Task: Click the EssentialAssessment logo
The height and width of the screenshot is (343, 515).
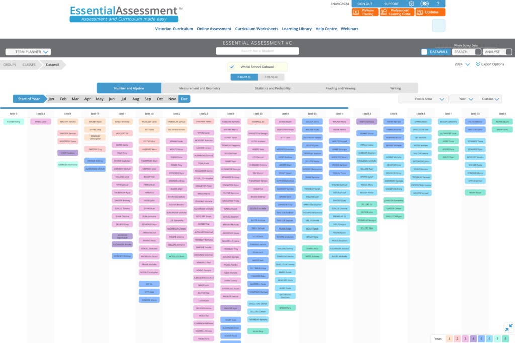Action: (x=126, y=14)
